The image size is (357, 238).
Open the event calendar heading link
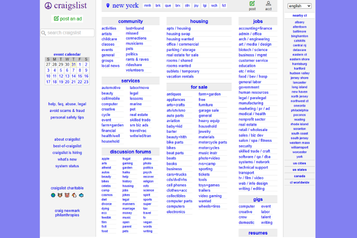pos(67,54)
